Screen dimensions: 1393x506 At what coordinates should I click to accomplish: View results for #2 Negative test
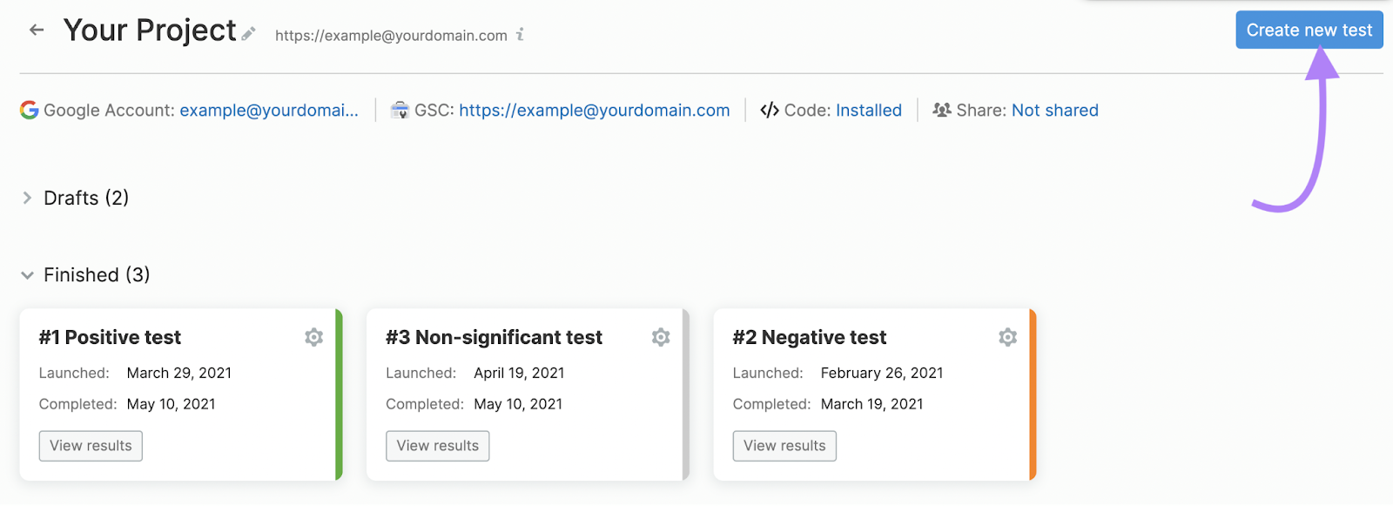pyautogui.click(x=784, y=445)
